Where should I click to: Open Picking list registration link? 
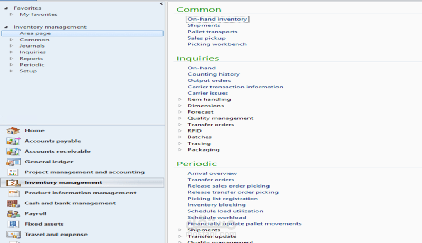pyautogui.click(x=223, y=199)
